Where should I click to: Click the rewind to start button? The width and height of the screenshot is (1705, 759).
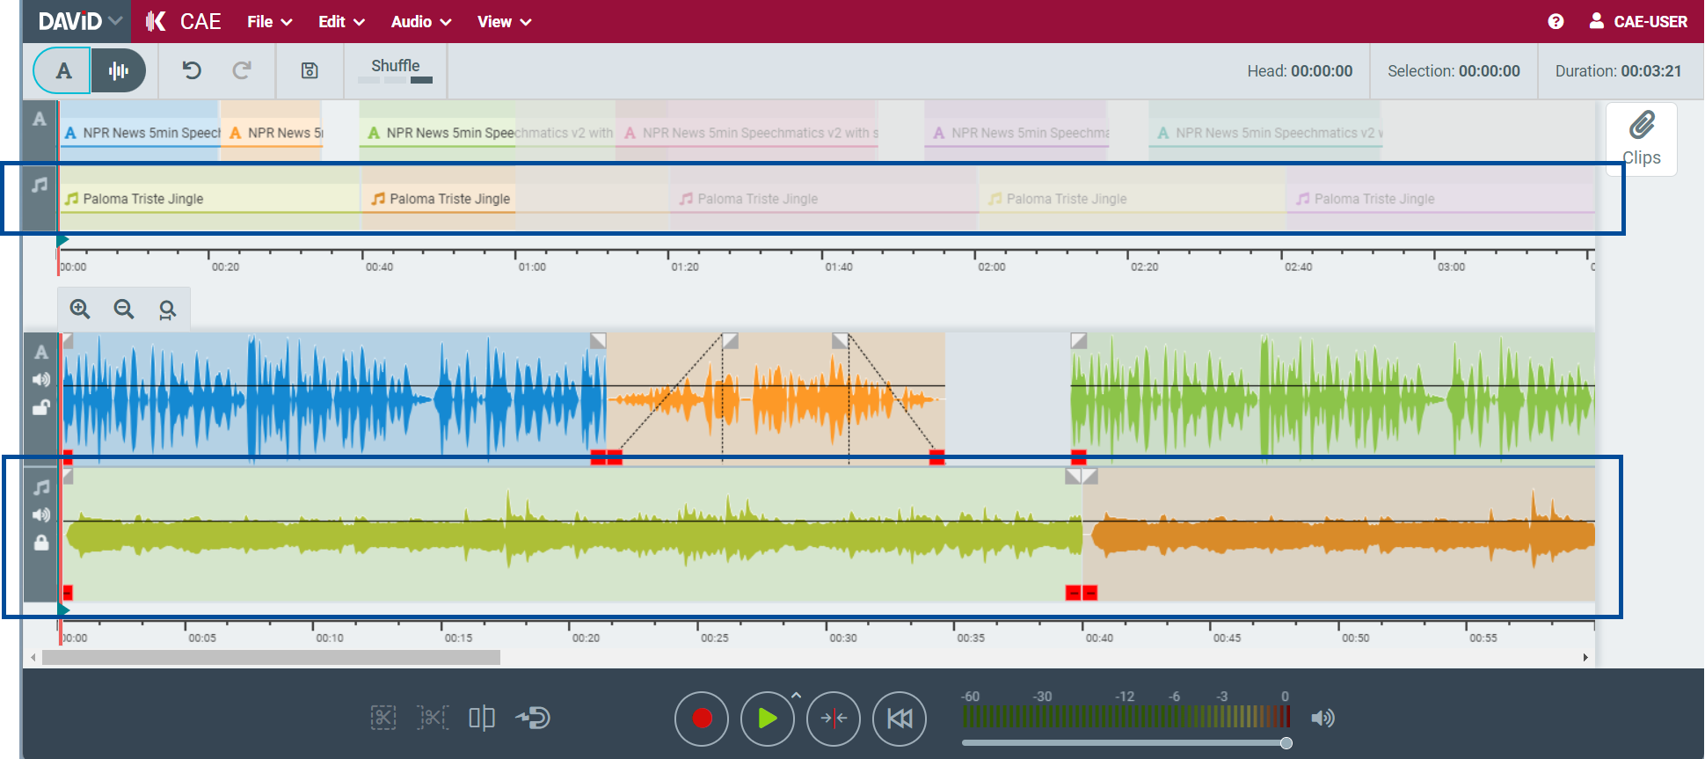click(899, 719)
